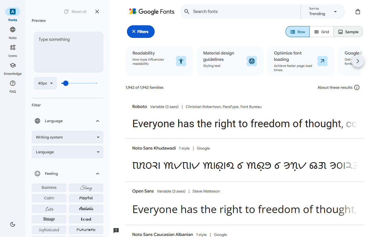The height and width of the screenshot is (237, 380).
Task: Switch to Row view
Action: (298, 32)
